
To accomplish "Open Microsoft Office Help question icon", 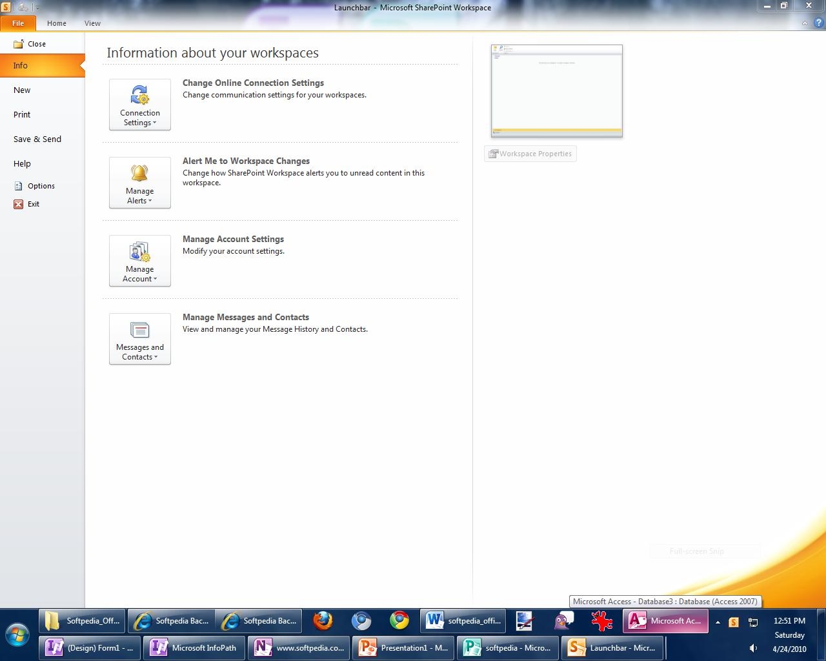I will [x=818, y=23].
